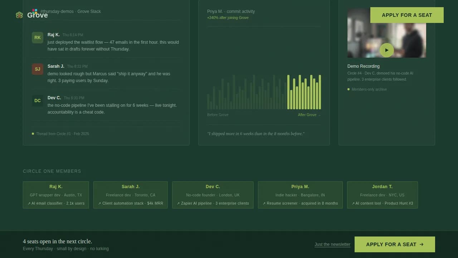Click the arrow icon on Raj's AI email classifier
Viewport: 458px width, 258px height.
click(28, 203)
